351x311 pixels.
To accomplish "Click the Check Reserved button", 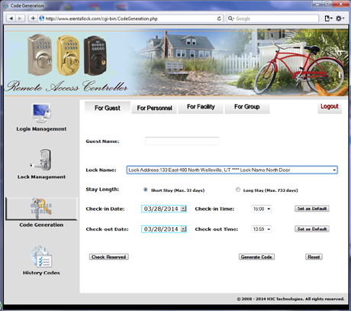I will click(x=109, y=257).
